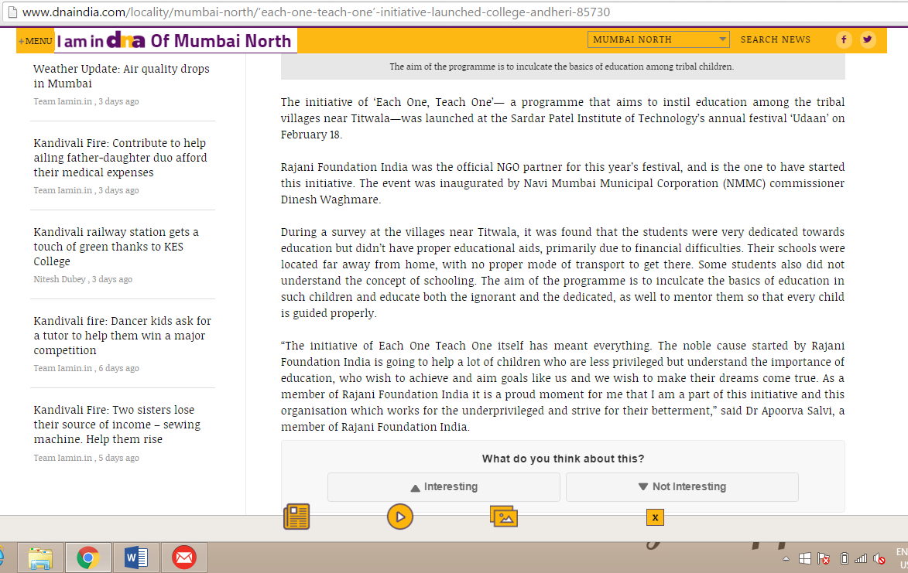Switch to Chrome in the taskbar

pyautogui.click(x=88, y=558)
